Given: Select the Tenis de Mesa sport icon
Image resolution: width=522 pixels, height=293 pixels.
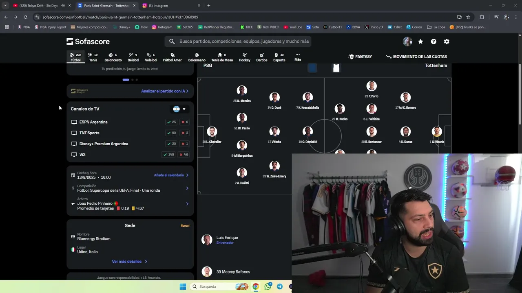Looking at the screenshot, I should (222, 57).
